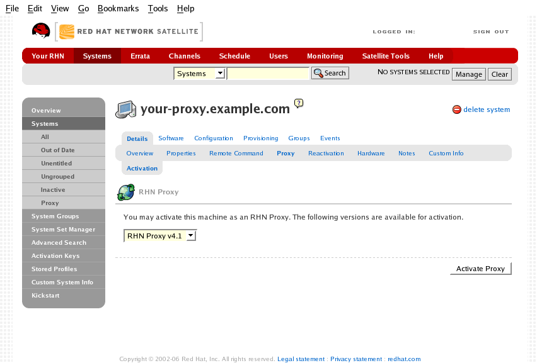
Task: Open Custom System Info in sidebar
Action: pyautogui.click(x=64, y=282)
